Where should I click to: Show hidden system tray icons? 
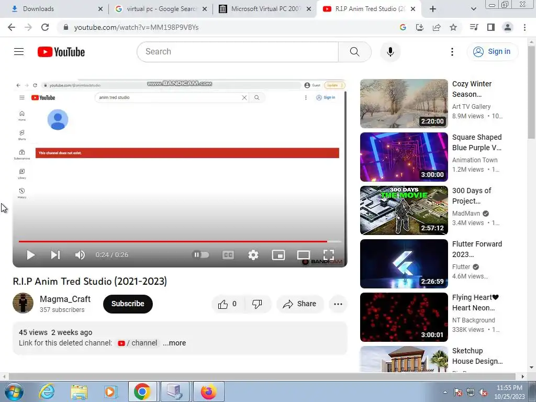coord(445,392)
